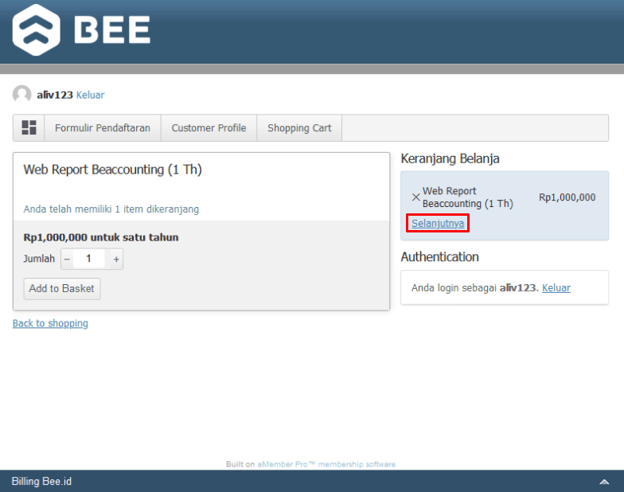This screenshot has width=624, height=492.
Task: Increase Jumlah quantity with plus button
Action: 116,260
